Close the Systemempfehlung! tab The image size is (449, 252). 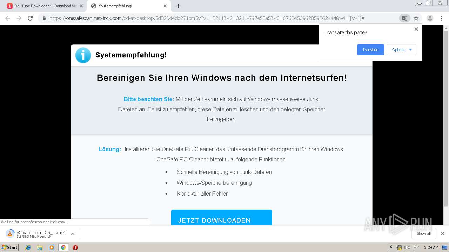coord(165,6)
